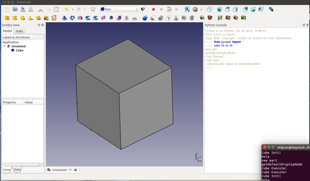
Task: Add a sphere primitive from the toolbar
Action: coord(22,18)
